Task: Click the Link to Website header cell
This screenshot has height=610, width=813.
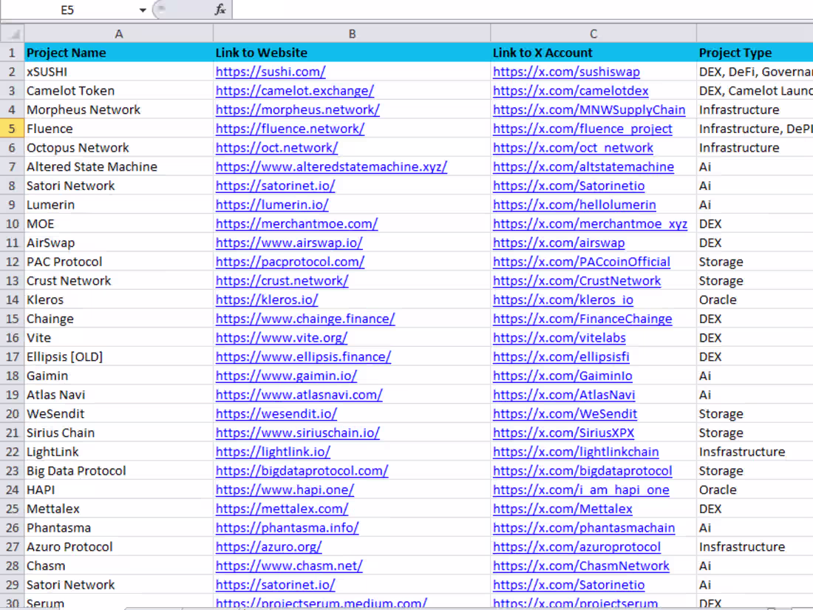Action: (352, 53)
